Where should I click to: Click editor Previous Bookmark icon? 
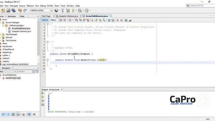[96, 20]
